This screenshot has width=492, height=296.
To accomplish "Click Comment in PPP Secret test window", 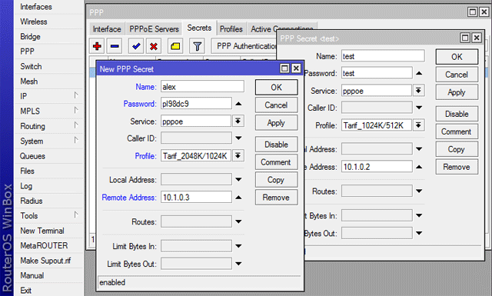I will [457, 131].
